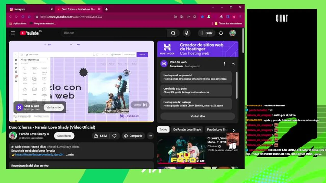The height and width of the screenshot is (183, 326).
Task: Open ffm.to faraonloveshady link
Action: click(x=39, y=155)
